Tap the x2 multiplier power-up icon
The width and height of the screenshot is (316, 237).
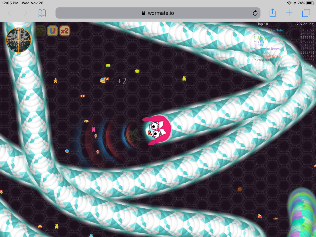(x=65, y=31)
